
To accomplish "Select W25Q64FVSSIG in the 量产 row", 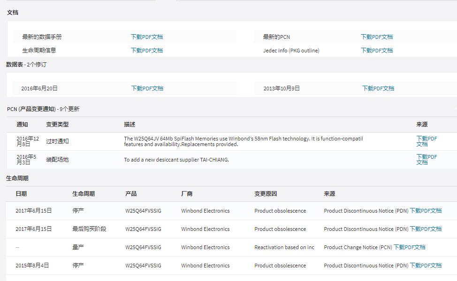I will tap(143, 247).
